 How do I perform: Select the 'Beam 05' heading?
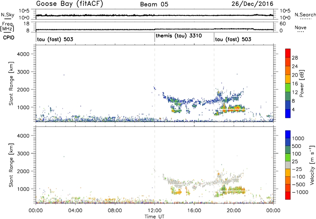pos(154,4)
